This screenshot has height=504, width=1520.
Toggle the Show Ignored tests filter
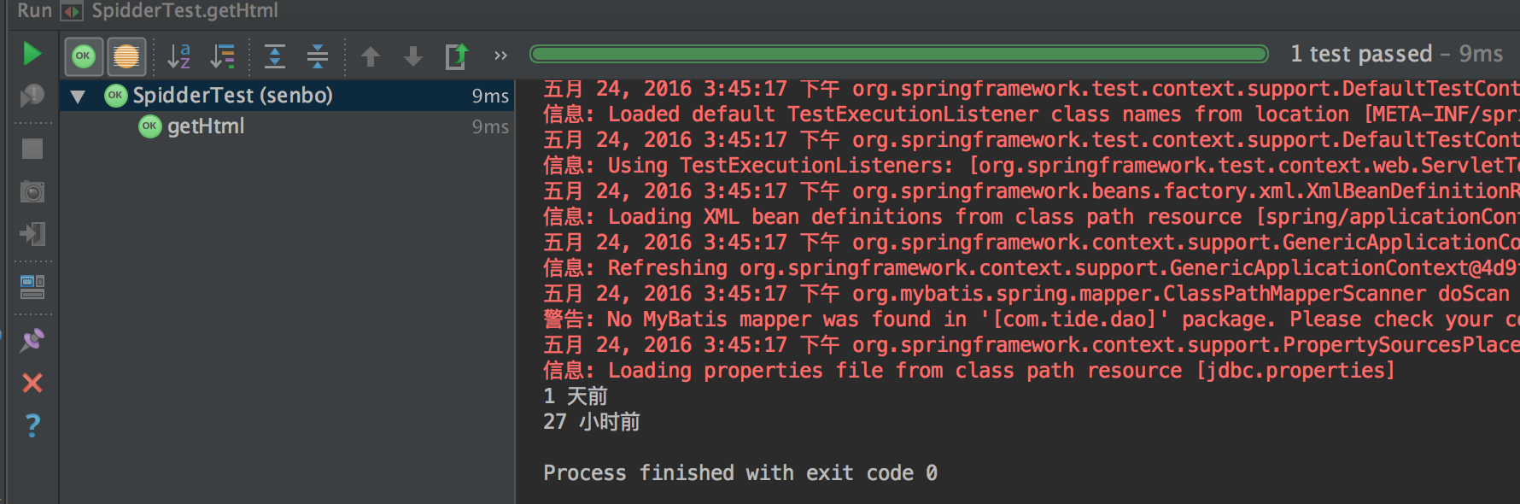click(x=126, y=56)
